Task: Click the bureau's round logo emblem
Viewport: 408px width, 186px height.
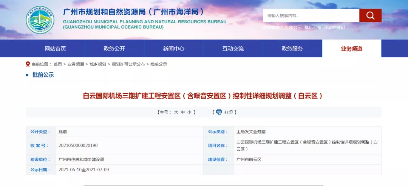Action: pyautogui.click(x=40, y=20)
